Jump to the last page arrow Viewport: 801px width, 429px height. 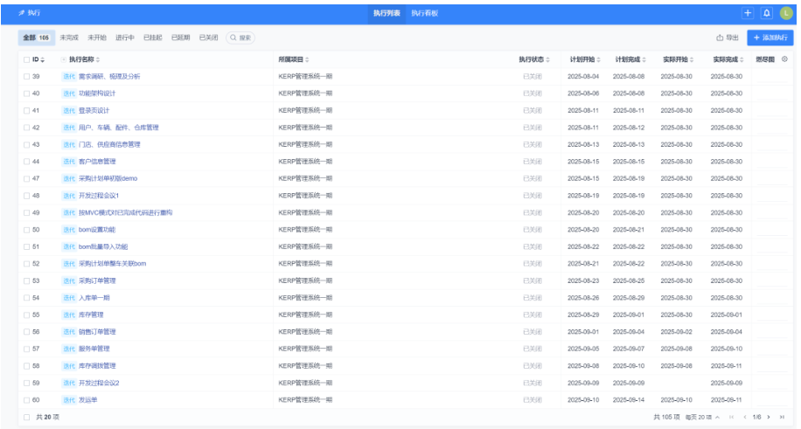tap(782, 418)
